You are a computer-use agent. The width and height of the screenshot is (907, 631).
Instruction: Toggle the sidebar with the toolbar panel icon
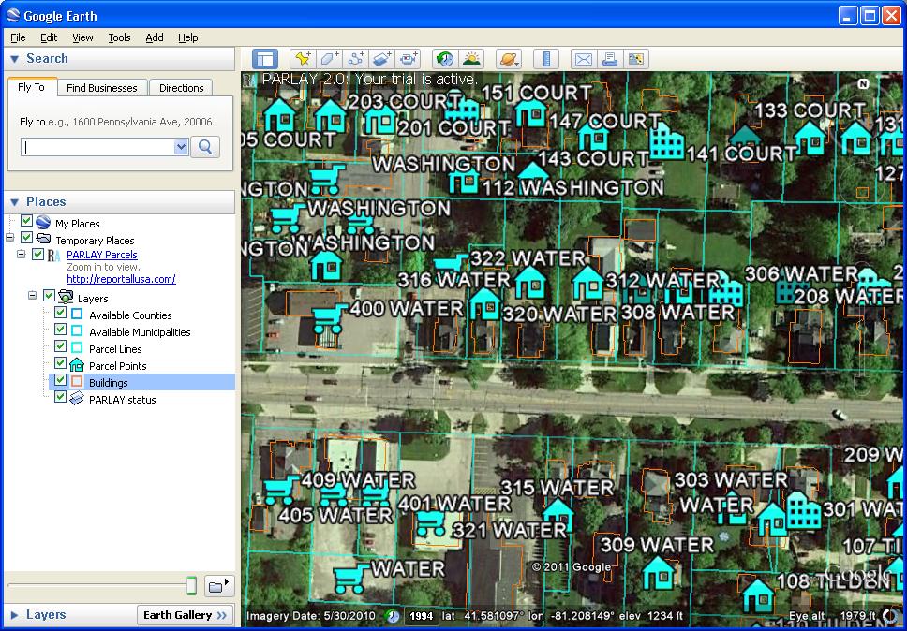(x=265, y=59)
